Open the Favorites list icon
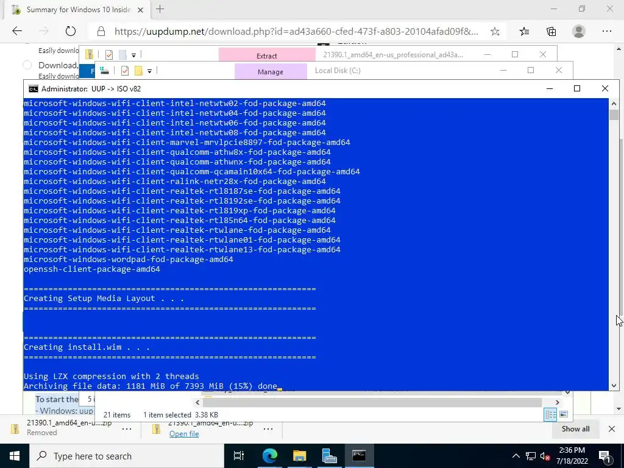The image size is (624, 468). tap(524, 32)
